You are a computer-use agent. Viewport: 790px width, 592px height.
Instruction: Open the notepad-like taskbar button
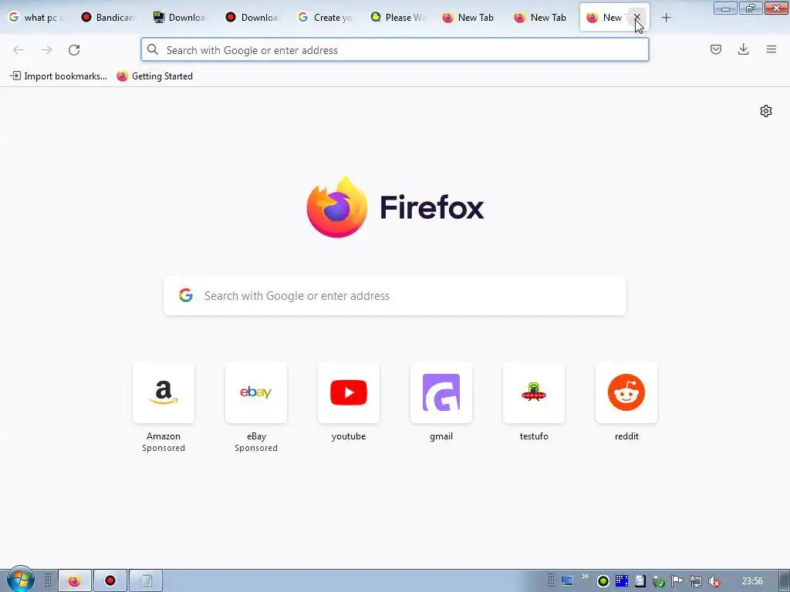pyautogui.click(x=146, y=581)
